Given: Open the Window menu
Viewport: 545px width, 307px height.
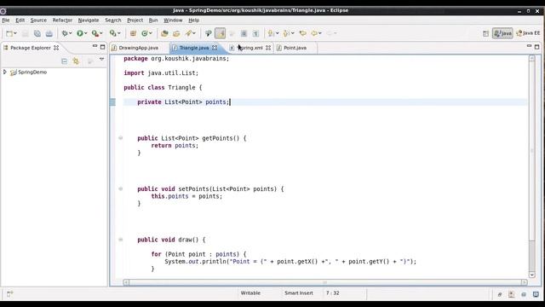Looking at the screenshot, I should 173,20.
